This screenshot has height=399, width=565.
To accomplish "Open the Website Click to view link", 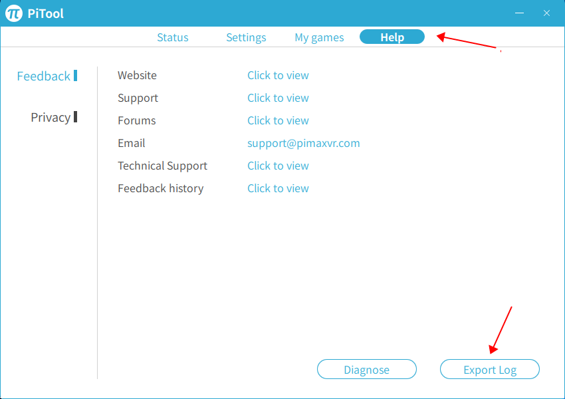I will point(278,75).
